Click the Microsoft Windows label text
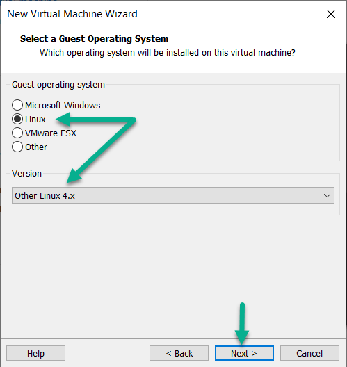The height and width of the screenshot is (367, 347). coord(63,106)
